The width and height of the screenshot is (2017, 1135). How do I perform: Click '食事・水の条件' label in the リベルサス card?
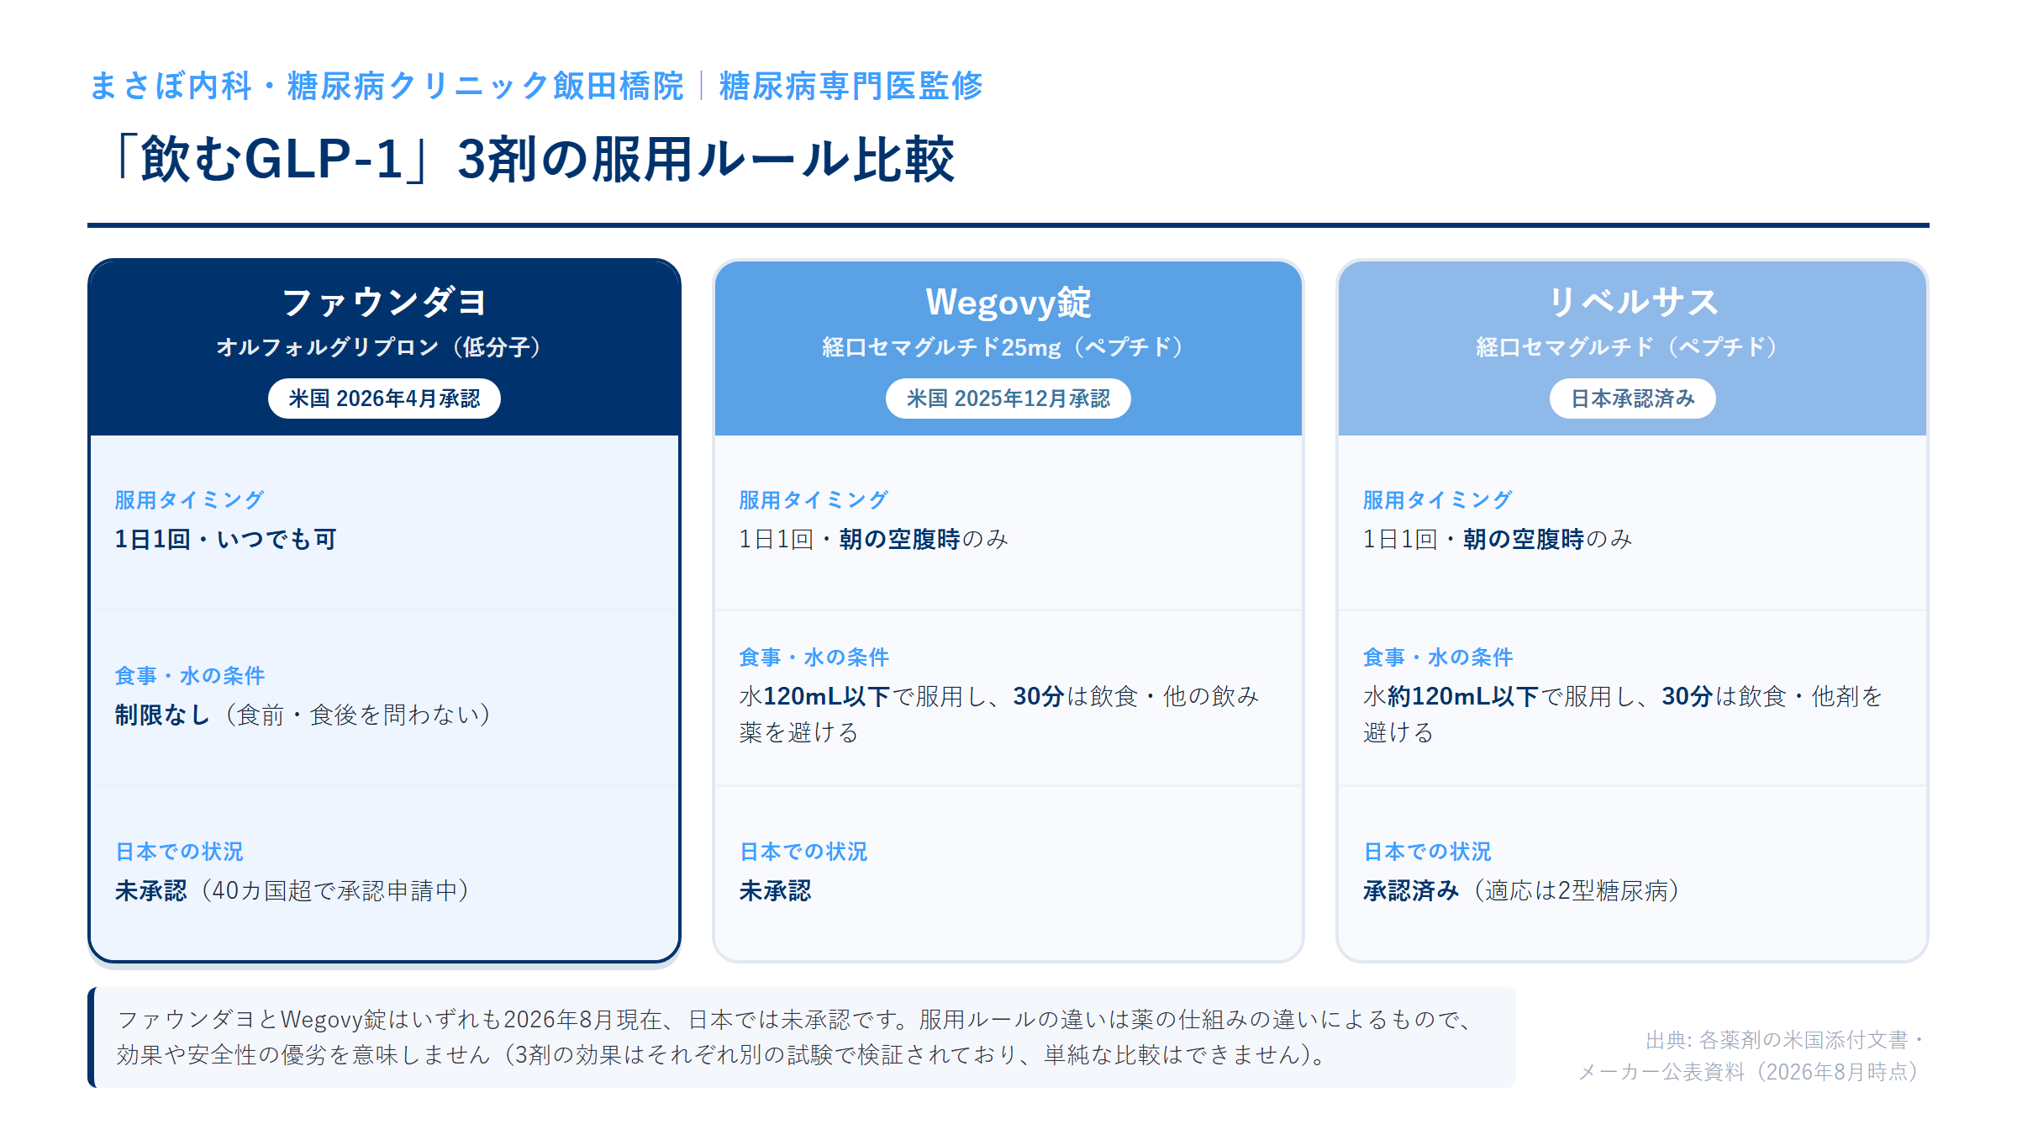tap(1438, 657)
